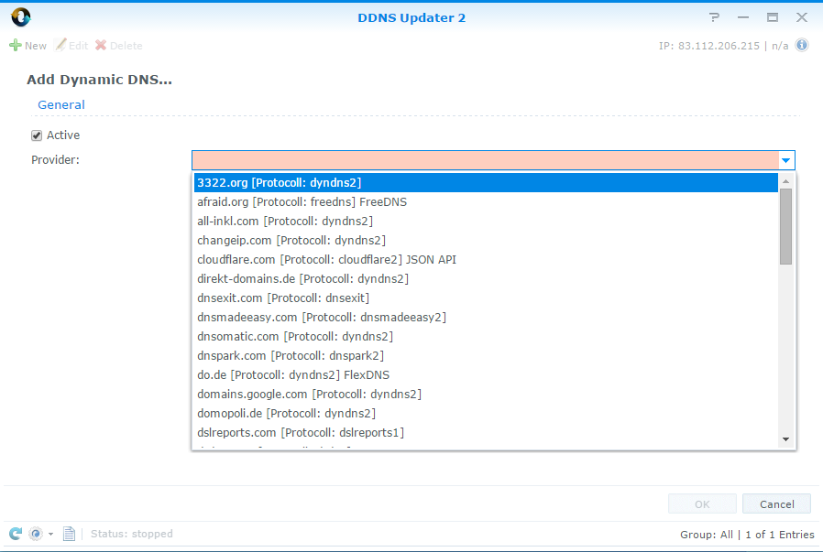
Task: Pick changeip.com from provider list
Action: (486, 240)
